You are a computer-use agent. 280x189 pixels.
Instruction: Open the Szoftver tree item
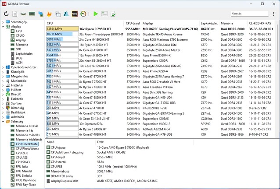pyautogui.click(x=16, y=103)
